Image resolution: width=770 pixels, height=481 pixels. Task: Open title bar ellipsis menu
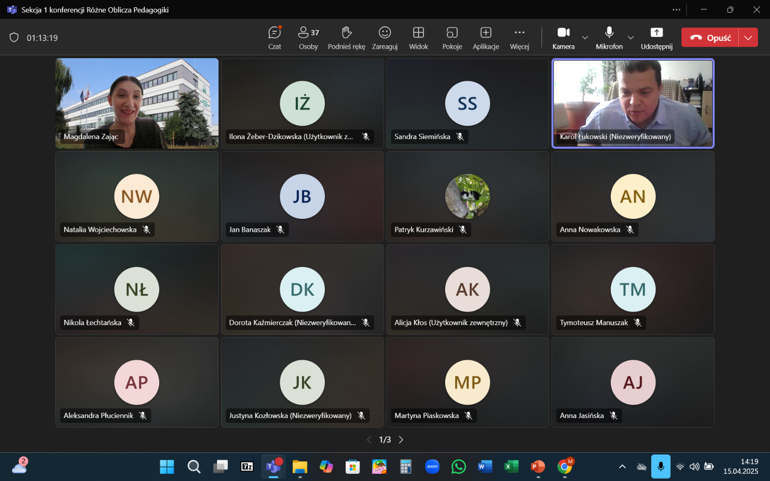click(676, 10)
